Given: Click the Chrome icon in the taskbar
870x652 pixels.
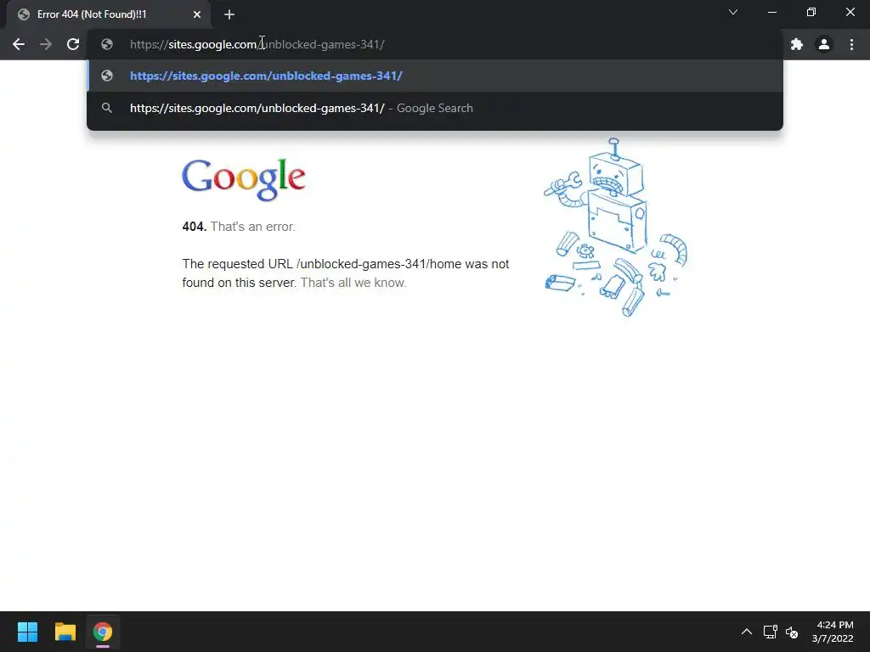Looking at the screenshot, I should point(103,632).
